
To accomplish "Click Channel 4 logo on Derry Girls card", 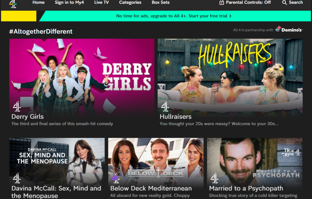I will 17,106.
